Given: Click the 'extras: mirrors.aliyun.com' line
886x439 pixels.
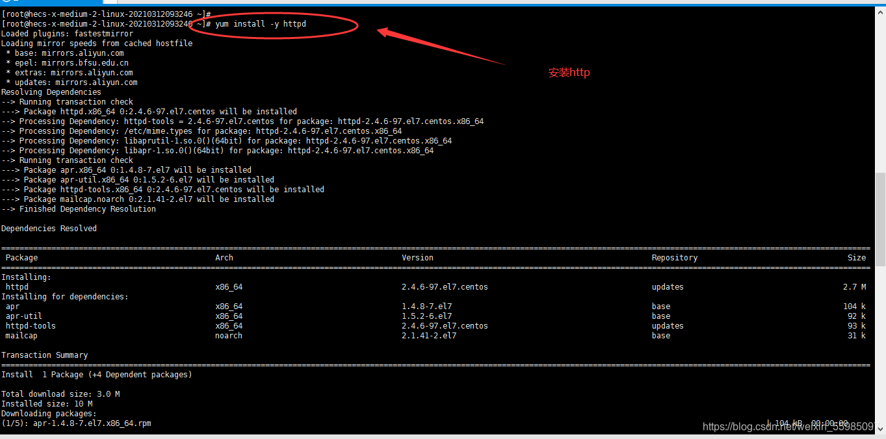Looking at the screenshot, I should [x=70, y=73].
